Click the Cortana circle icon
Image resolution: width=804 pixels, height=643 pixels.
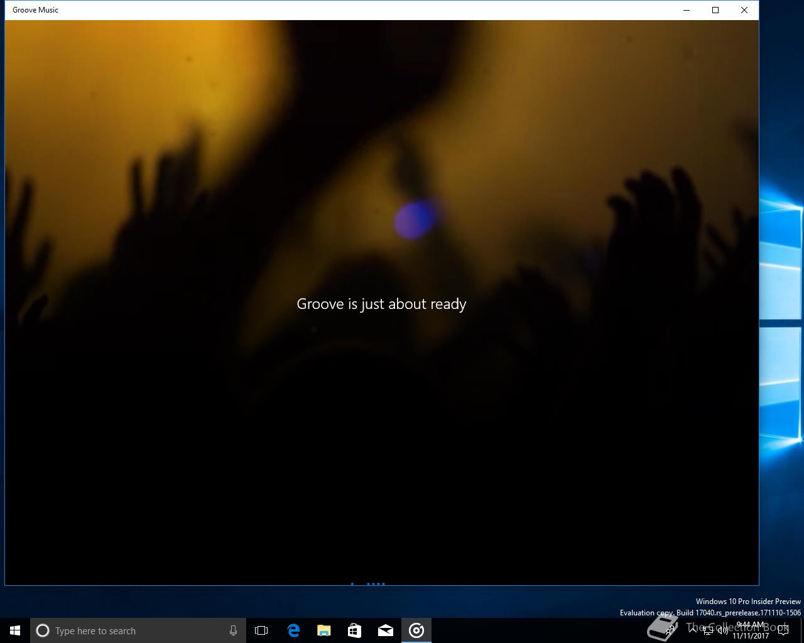tap(43, 630)
